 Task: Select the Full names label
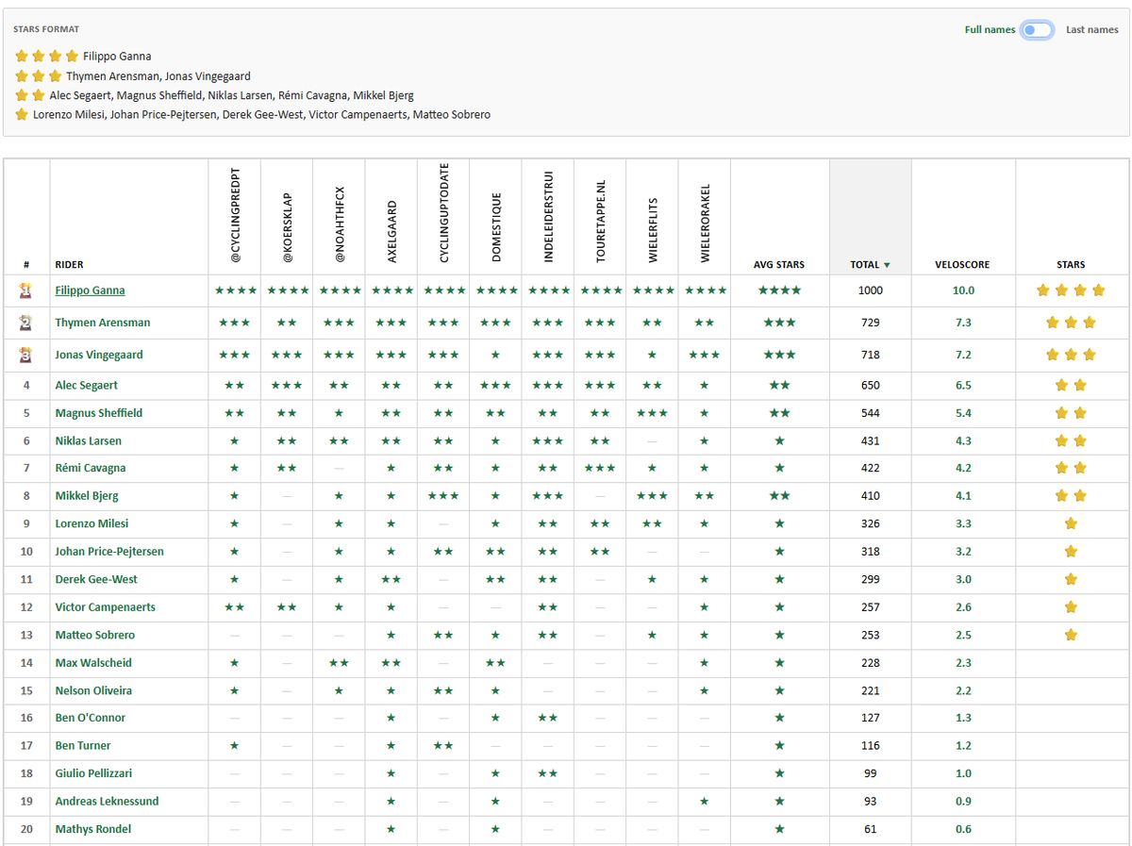click(990, 30)
